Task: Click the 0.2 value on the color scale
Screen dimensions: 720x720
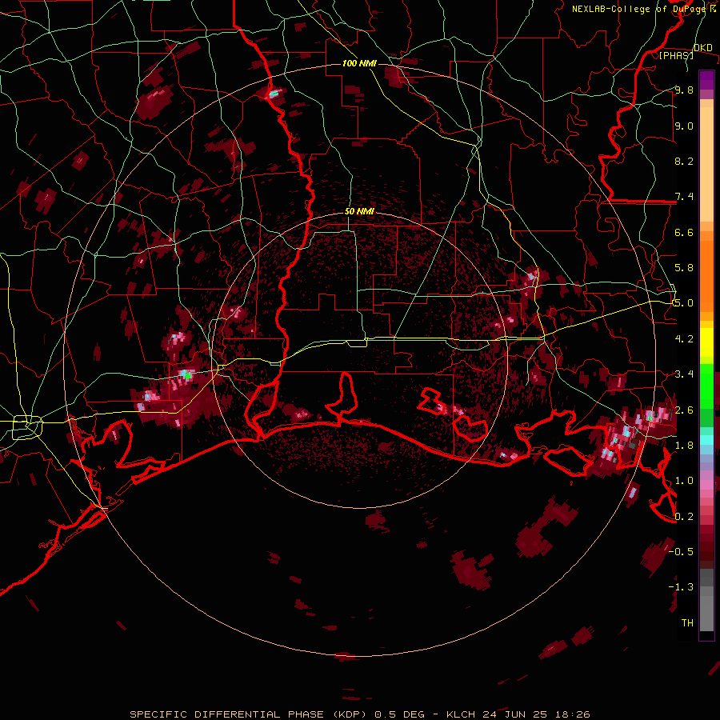Action: pos(684,516)
